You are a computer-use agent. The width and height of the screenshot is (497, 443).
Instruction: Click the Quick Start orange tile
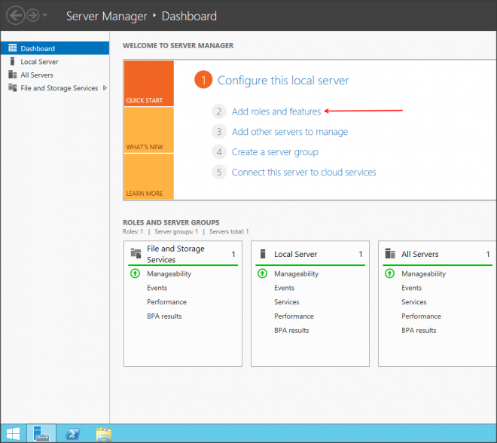tap(148, 84)
